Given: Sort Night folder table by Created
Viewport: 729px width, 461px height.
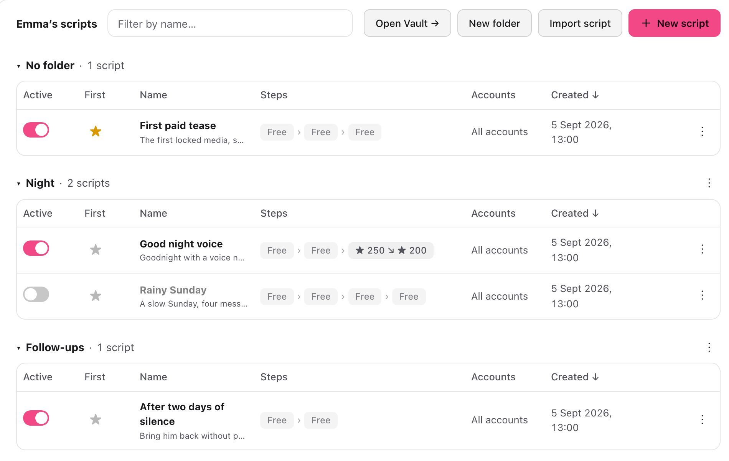Looking at the screenshot, I should tap(575, 213).
